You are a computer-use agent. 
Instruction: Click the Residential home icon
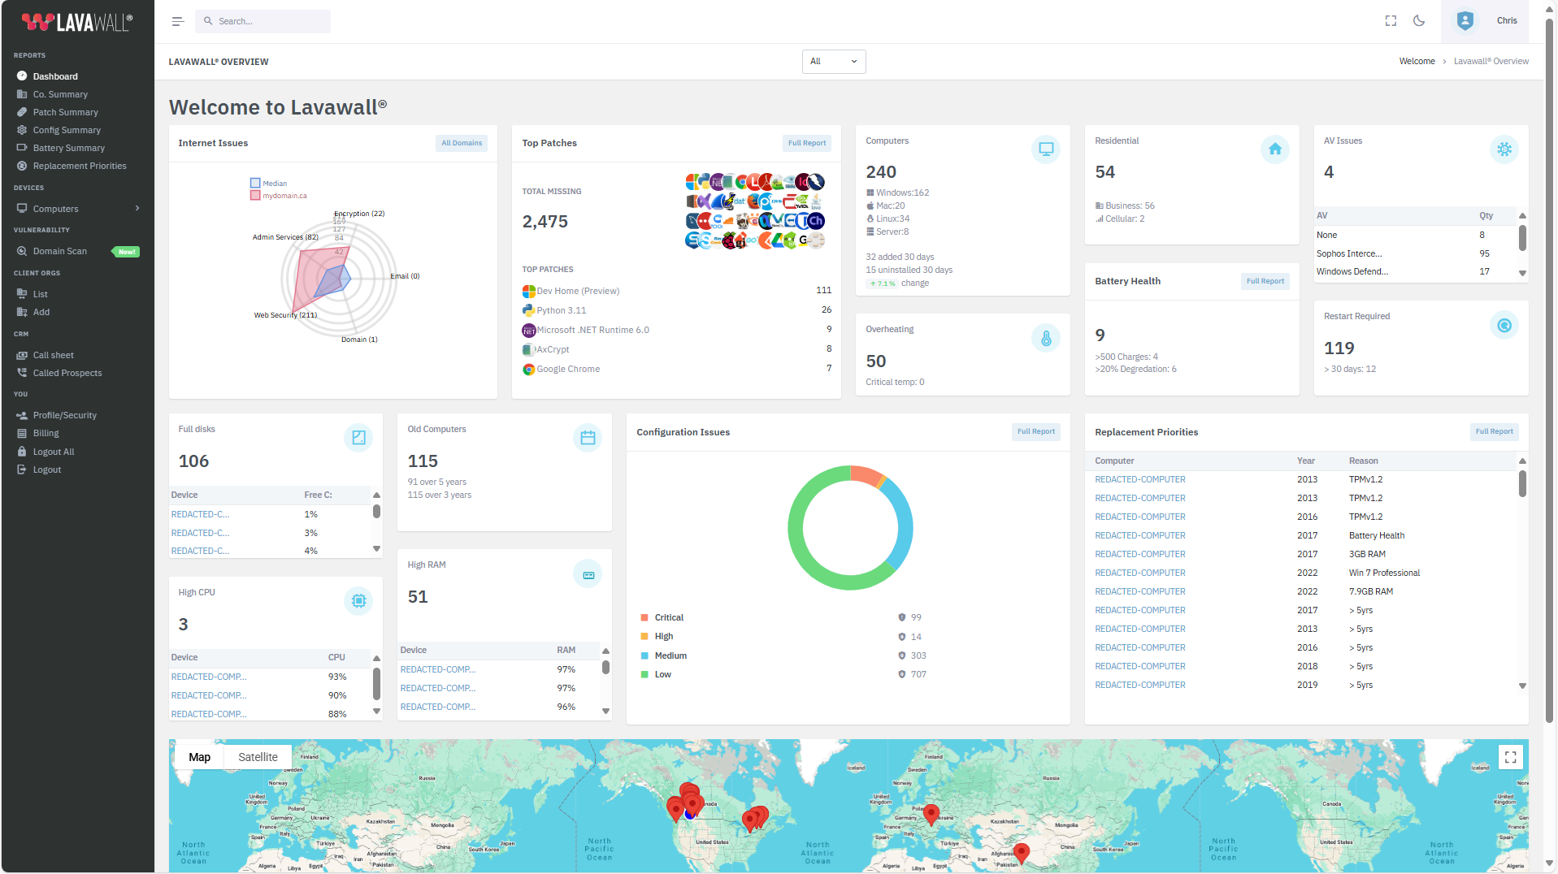click(1274, 149)
